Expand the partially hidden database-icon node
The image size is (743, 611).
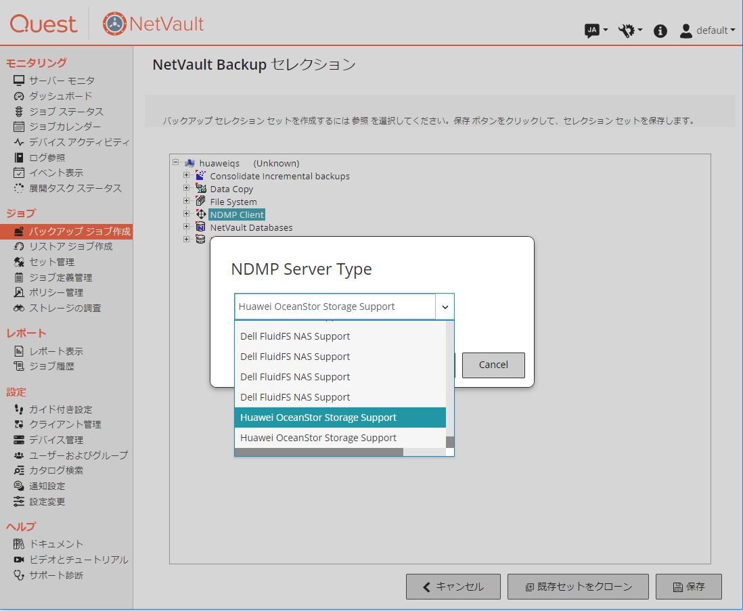click(x=186, y=240)
